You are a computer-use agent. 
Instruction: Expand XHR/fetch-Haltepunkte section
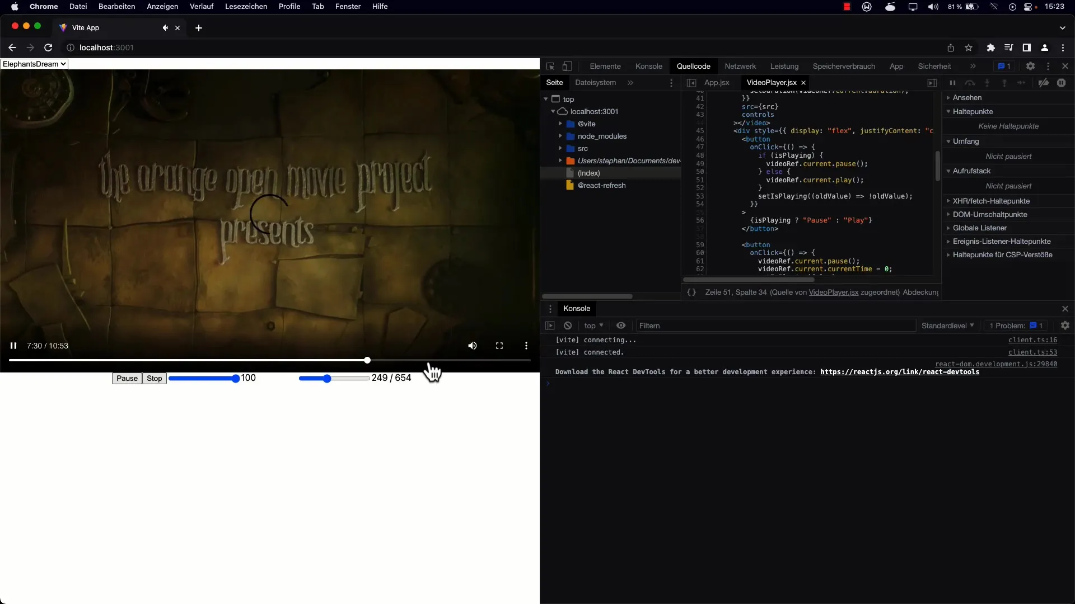pyautogui.click(x=991, y=201)
